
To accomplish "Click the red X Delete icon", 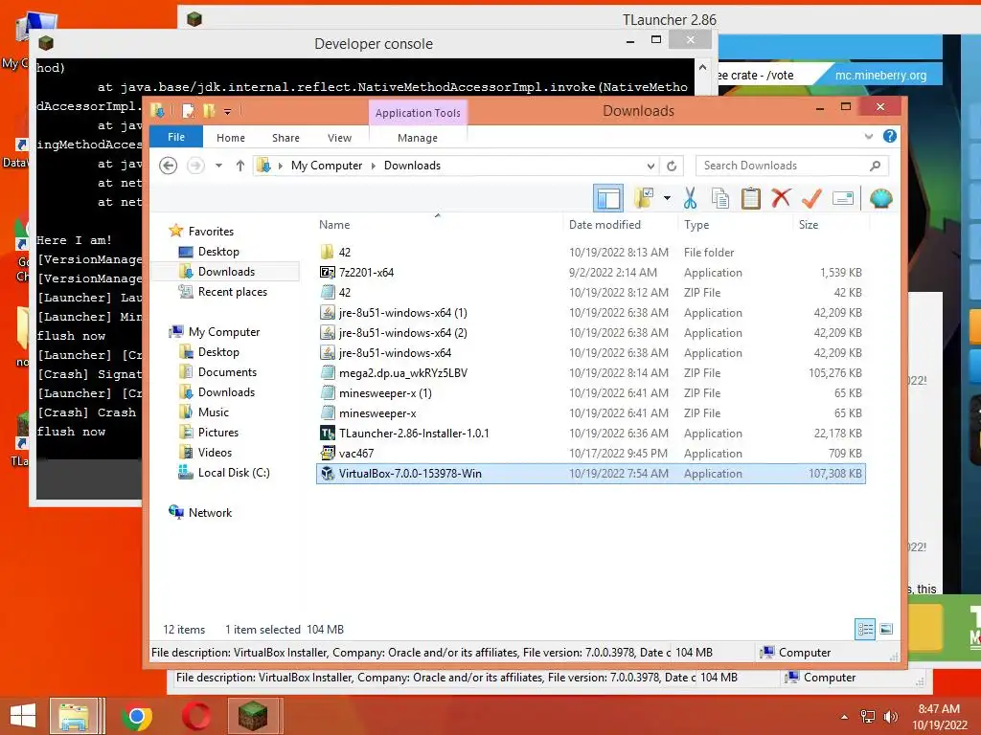I will [781, 199].
